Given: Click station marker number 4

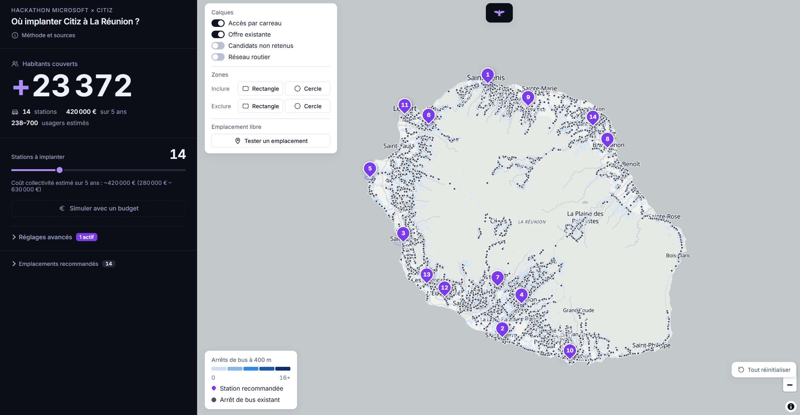Looking at the screenshot, I should (522, 296).
